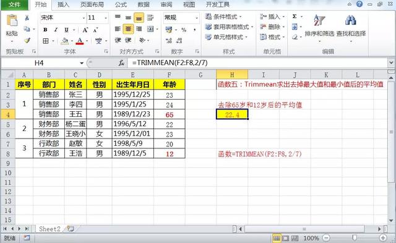
Task: Toggle center horizontal alignment
Action: [128, 29]
